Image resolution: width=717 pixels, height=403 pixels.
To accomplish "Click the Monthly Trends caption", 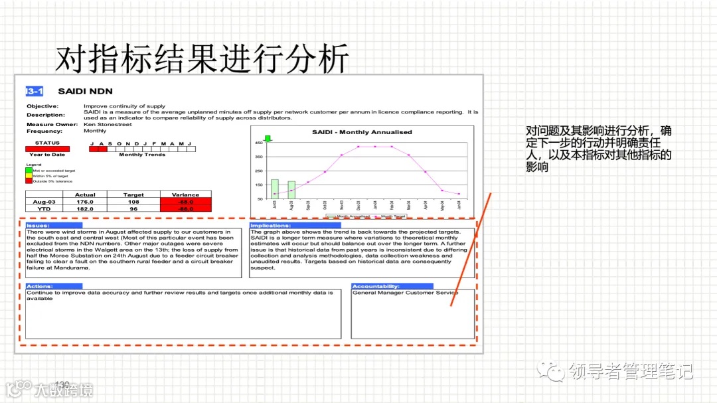I will pyautogui.click(x=142, y=155).
